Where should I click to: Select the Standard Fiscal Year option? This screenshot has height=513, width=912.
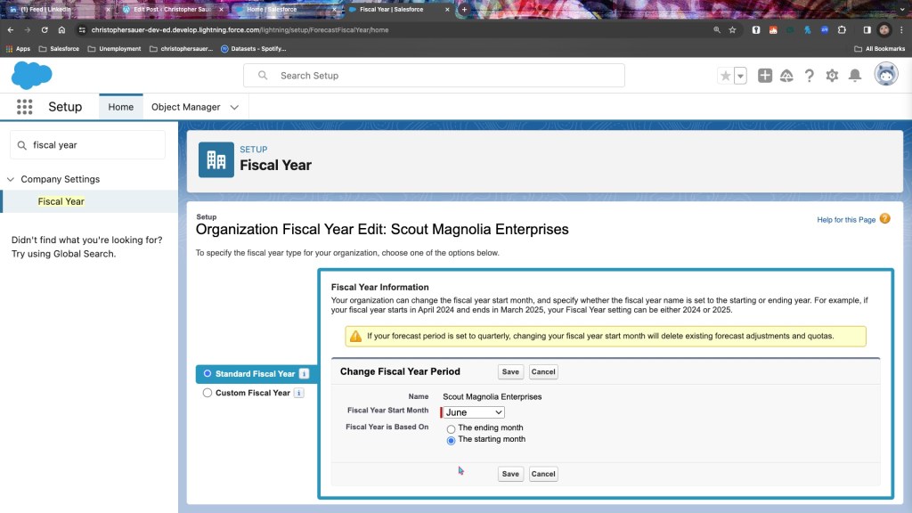point(208,374)
